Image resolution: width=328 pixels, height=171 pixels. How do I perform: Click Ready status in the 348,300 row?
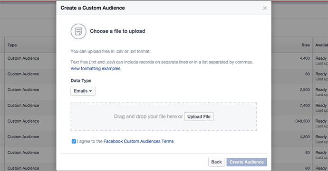tap(321, 121)
